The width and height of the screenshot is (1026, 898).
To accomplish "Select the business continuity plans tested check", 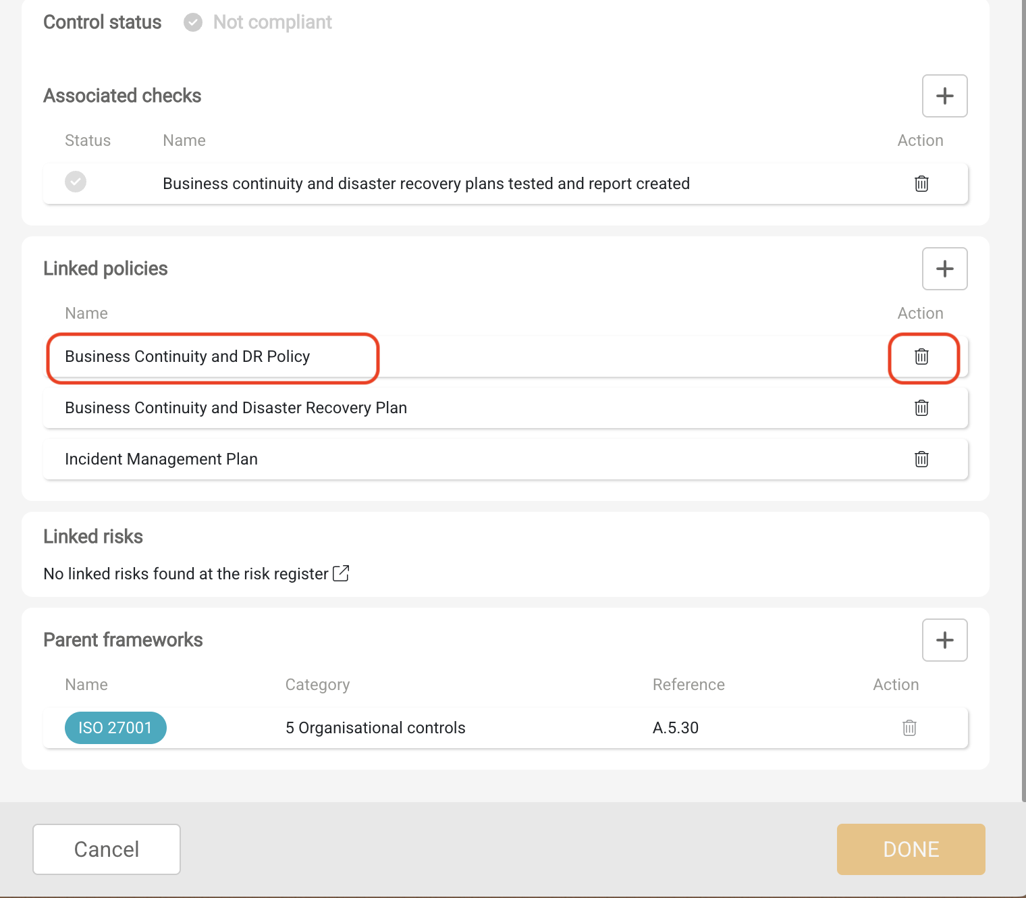I will [426, 184].
